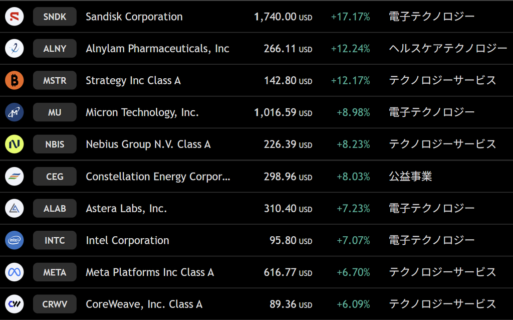Click the Micron Technology logo icon
This screenshot has width=513, height=320.
[x=15, y=112]
